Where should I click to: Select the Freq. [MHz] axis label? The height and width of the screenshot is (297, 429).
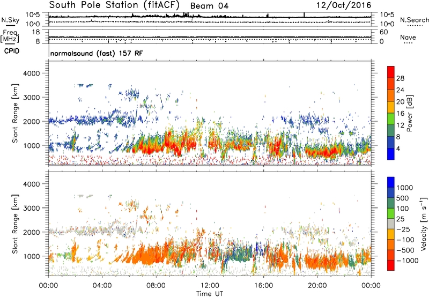(10, 36)
